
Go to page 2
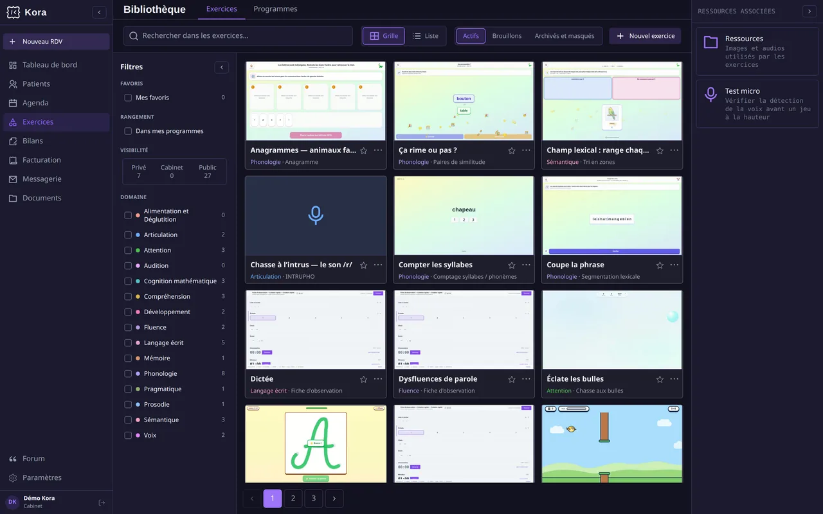293,499
